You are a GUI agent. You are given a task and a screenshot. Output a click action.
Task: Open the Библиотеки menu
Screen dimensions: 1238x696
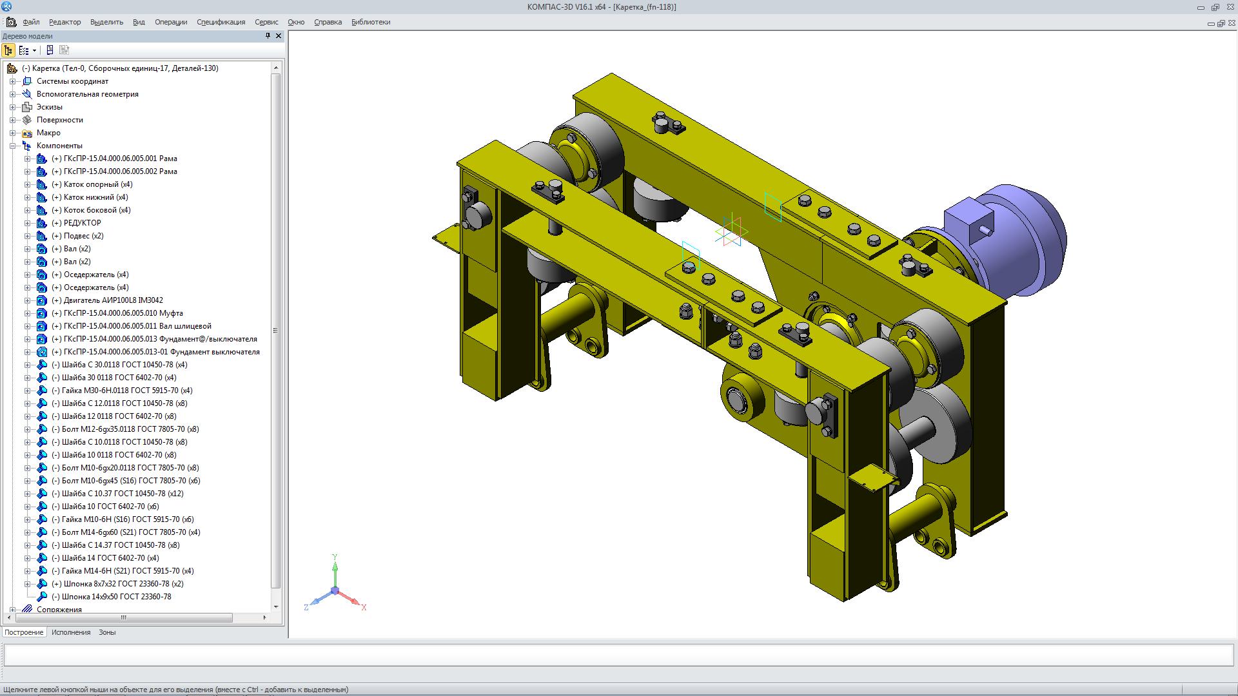[371, 22]
